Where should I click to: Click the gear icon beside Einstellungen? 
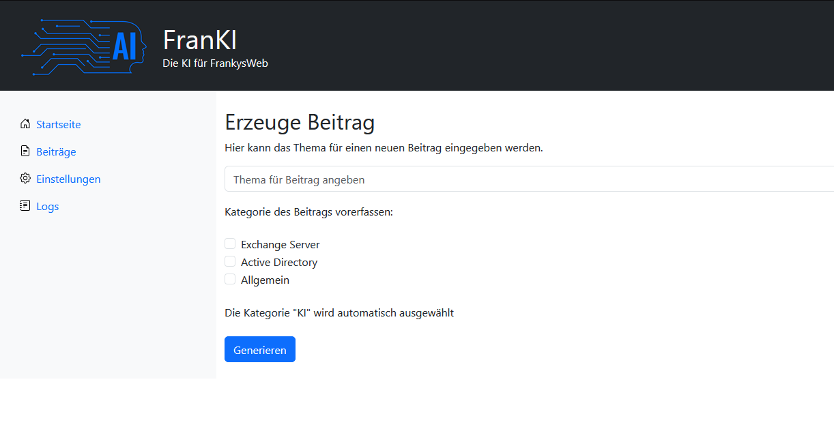pyautogui.click(x=25, y=179)
